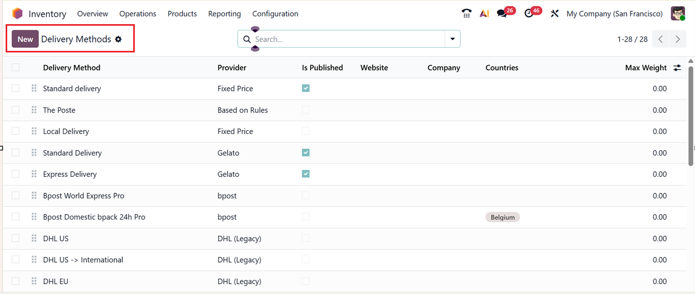The height and width of the screenshot is (294, 695).
Task: Click the Website column header
Action: coord(374,67)
